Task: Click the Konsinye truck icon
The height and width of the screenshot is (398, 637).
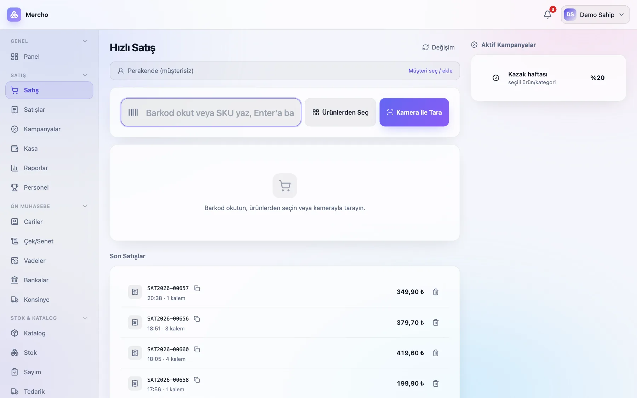Action: [15, 300]
